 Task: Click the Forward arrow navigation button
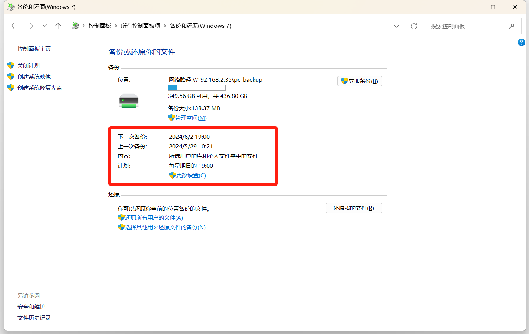pyautogui.click(x=30, y=26)
